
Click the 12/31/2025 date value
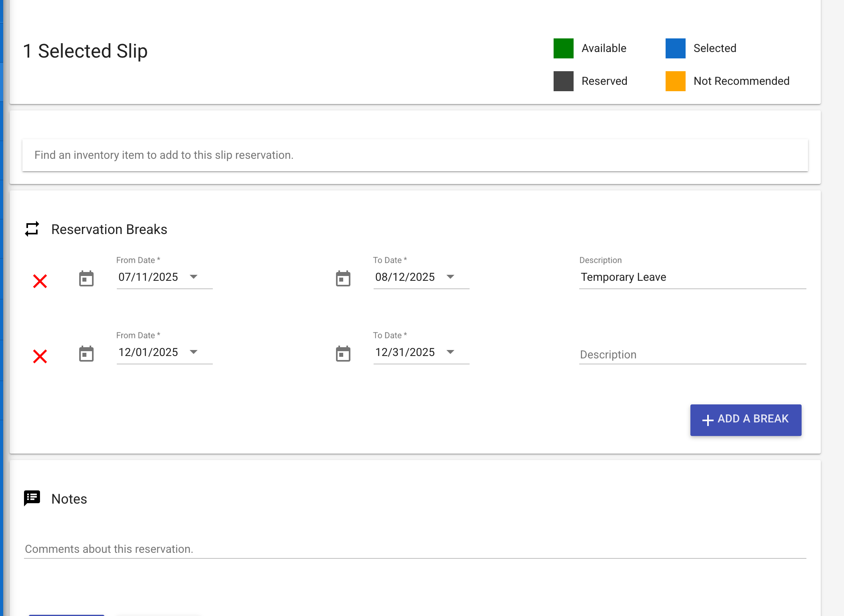coord(405,352)
